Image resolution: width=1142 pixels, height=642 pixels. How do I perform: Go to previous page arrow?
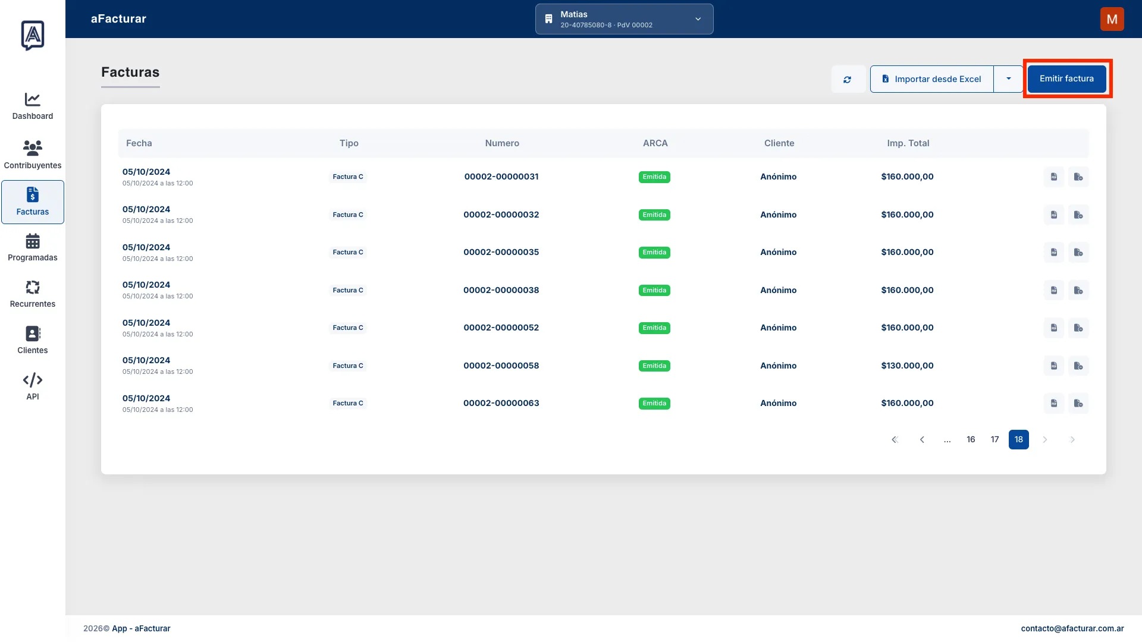[x=922, y=439]
